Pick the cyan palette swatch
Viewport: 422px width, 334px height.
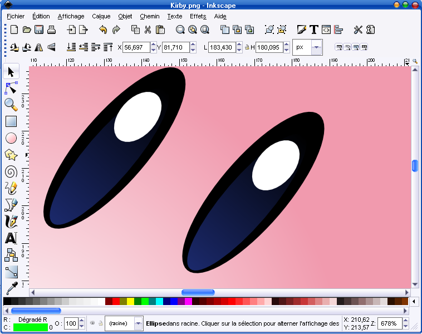coord(159,301)
